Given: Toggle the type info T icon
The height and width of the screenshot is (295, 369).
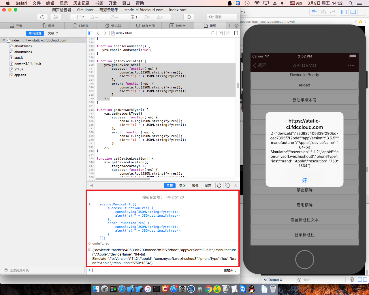Looking at the screenshot, I should [221, 33].
